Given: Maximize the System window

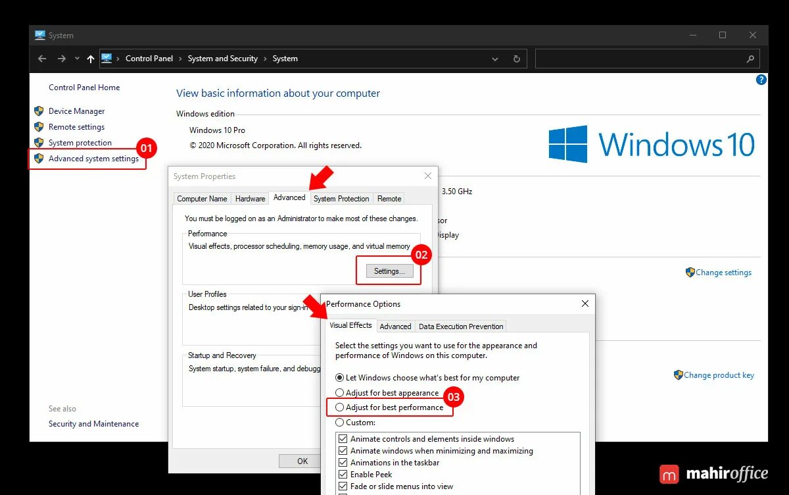Looking at the screenshot, I should (x=723, y=35).
